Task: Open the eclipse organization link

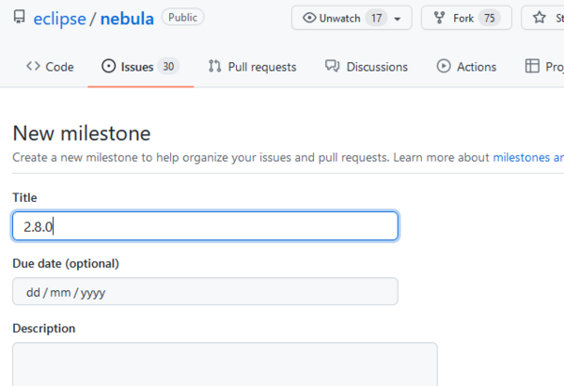Action: point(60,19)
